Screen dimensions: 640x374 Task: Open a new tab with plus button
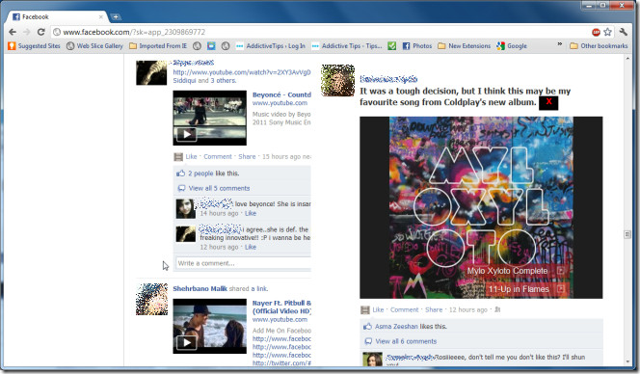(x=116, y=16)
